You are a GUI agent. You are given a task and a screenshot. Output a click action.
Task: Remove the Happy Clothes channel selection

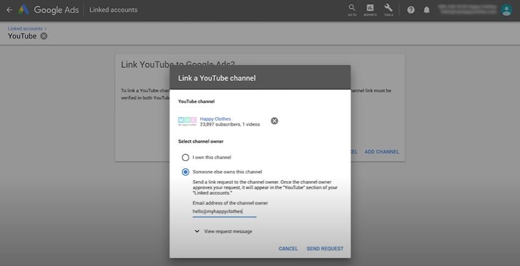coord(274,121)
